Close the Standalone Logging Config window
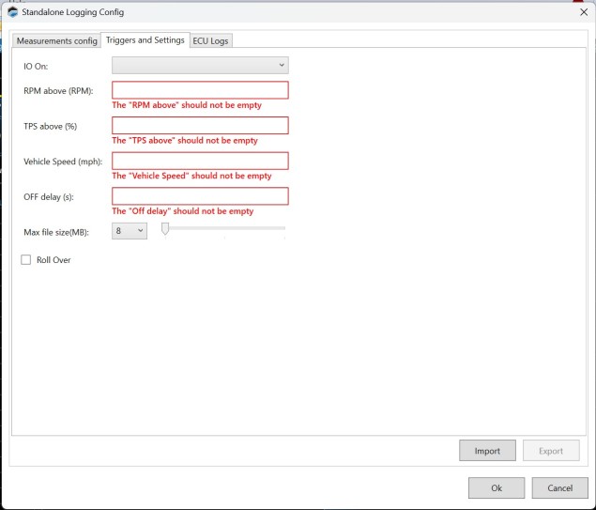 click(x=583, y=12)
